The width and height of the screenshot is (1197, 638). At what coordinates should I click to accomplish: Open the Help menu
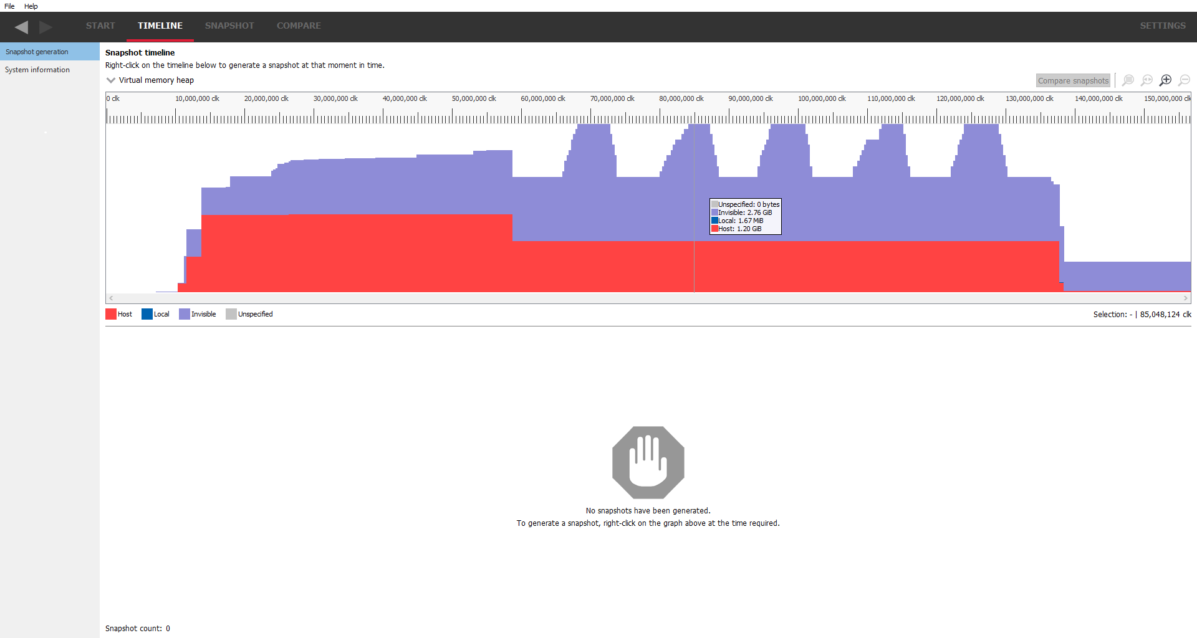coord(31,6)
